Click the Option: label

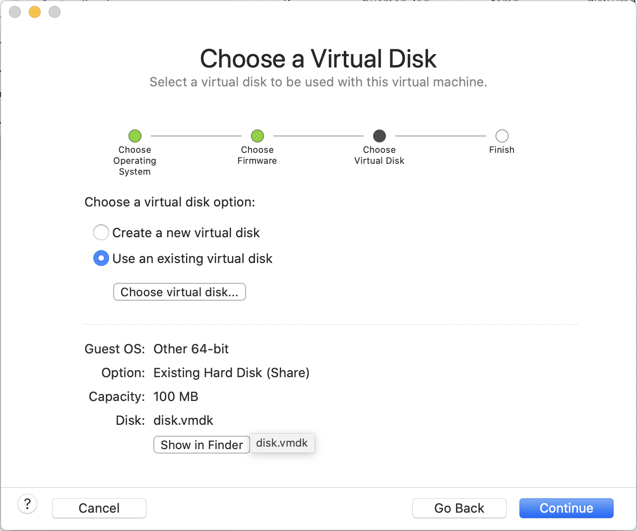123,373
